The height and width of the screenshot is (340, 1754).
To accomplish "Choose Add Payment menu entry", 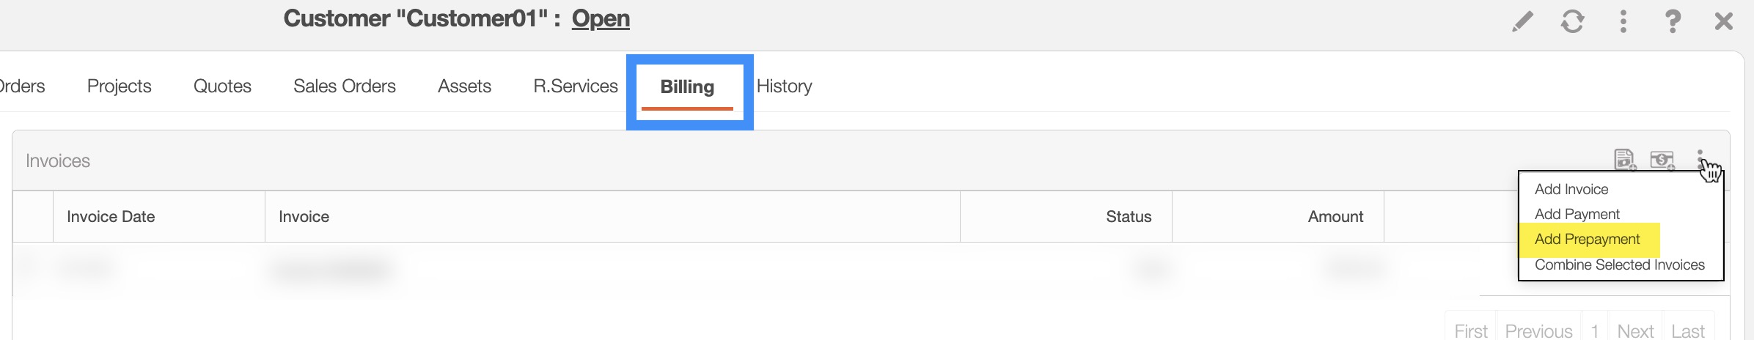I will [x=1577, y=214].
